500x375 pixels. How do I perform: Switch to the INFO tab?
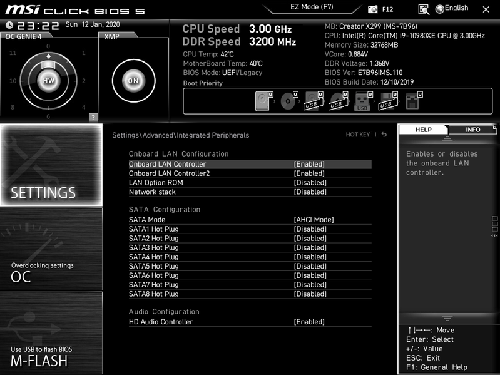click(473, 130)
